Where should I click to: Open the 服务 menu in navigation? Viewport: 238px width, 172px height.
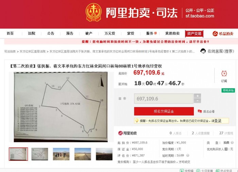[x=150, y=33]
